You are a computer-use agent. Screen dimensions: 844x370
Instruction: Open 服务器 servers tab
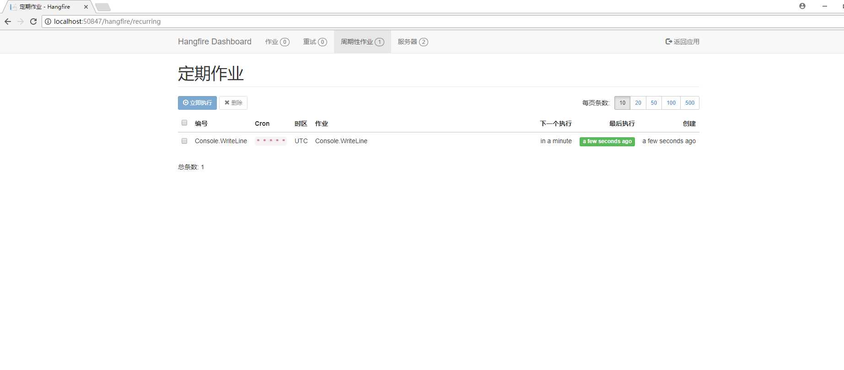pyautogui.click(x=413, y=42)
